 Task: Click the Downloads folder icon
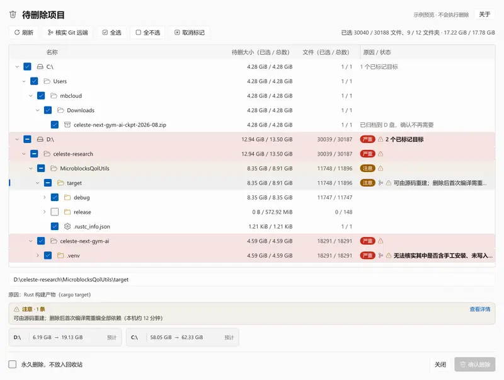pos(60,110)
